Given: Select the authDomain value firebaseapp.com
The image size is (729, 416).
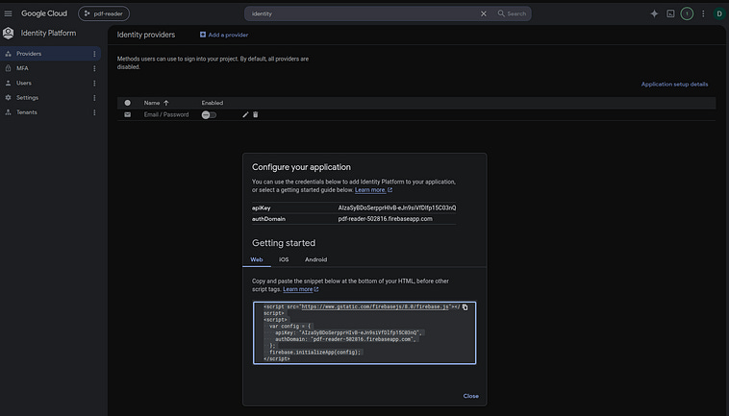Looking at the screenshot, I should pyautogui.click(x=385, y=219).
